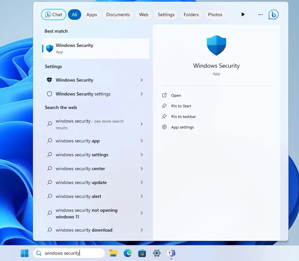This screenshot has width=299, height=261.
Task: Expand the Windows Security settings chevron
Action: coord(142,94)
